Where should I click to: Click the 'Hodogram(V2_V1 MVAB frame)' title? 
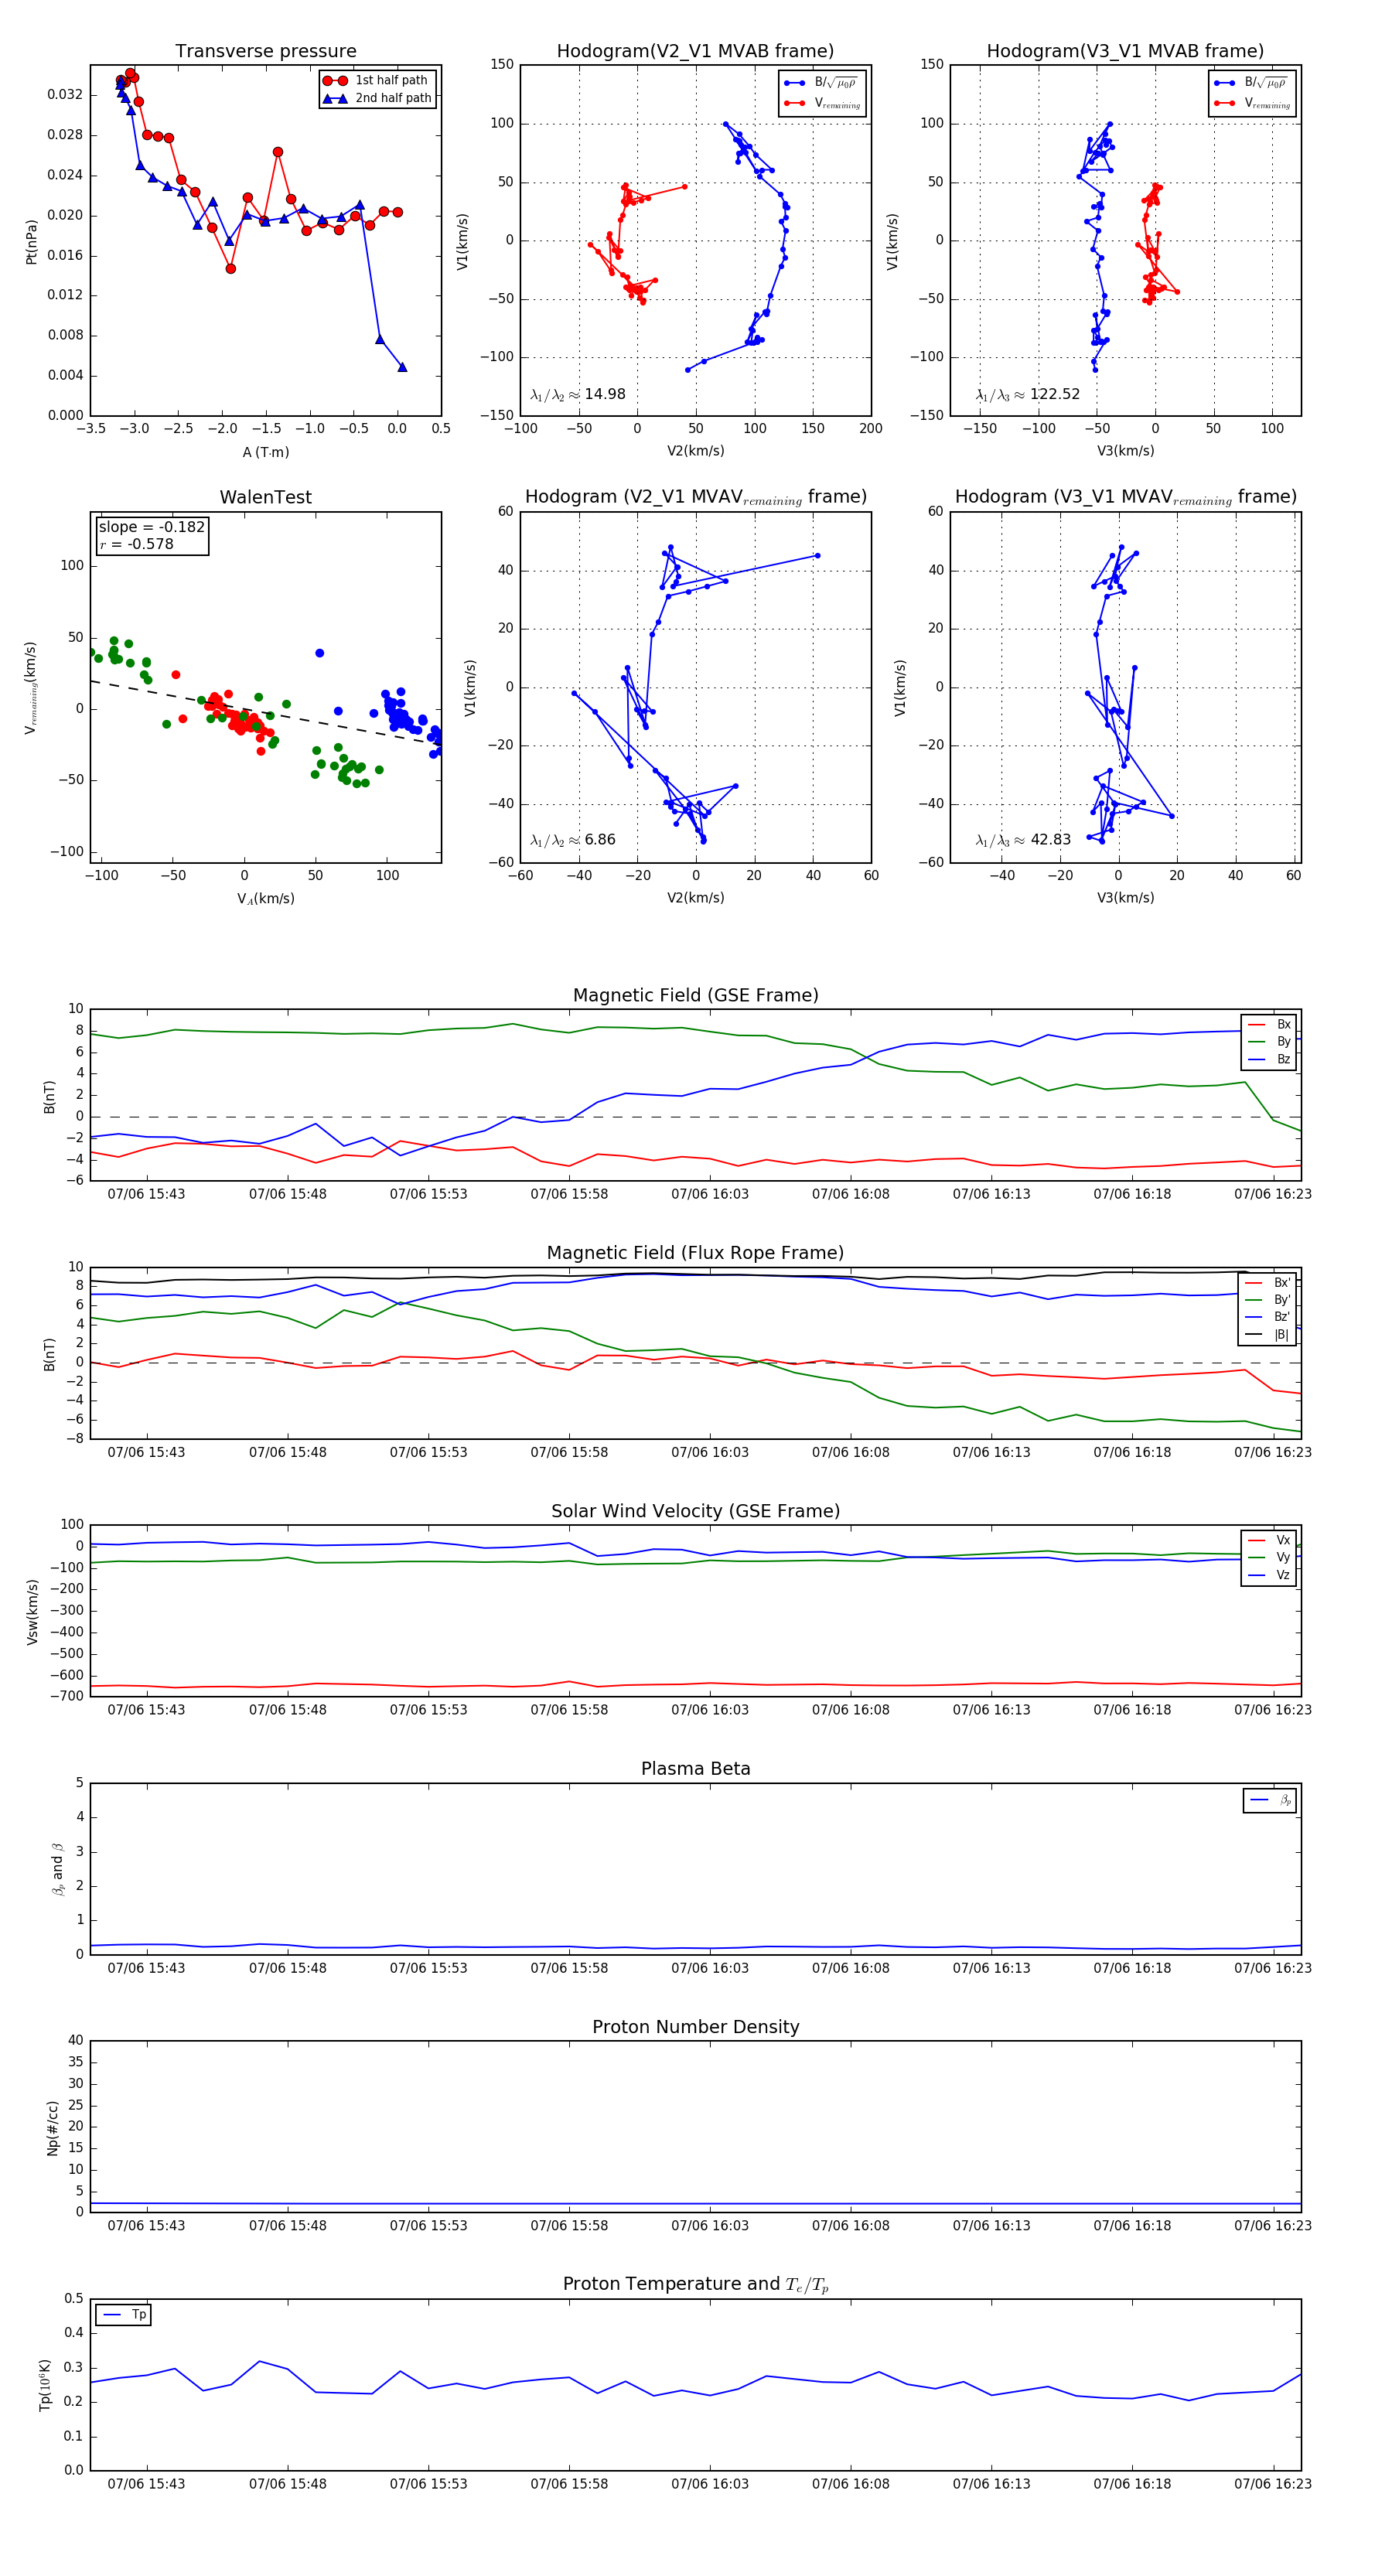(x=695, y=50)
